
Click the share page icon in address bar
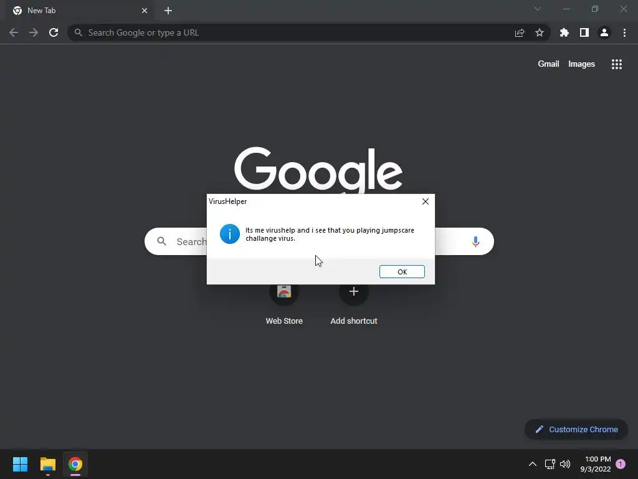click(520, 33)
